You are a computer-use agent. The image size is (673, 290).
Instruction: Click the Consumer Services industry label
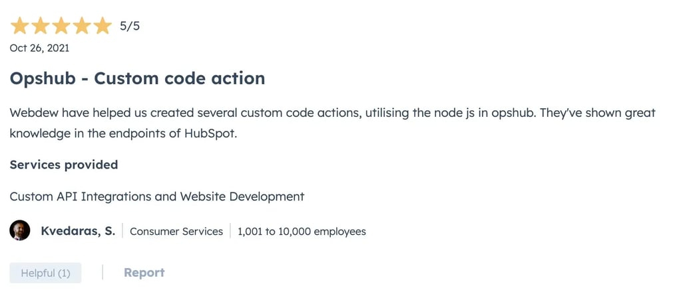click(176, 232)
